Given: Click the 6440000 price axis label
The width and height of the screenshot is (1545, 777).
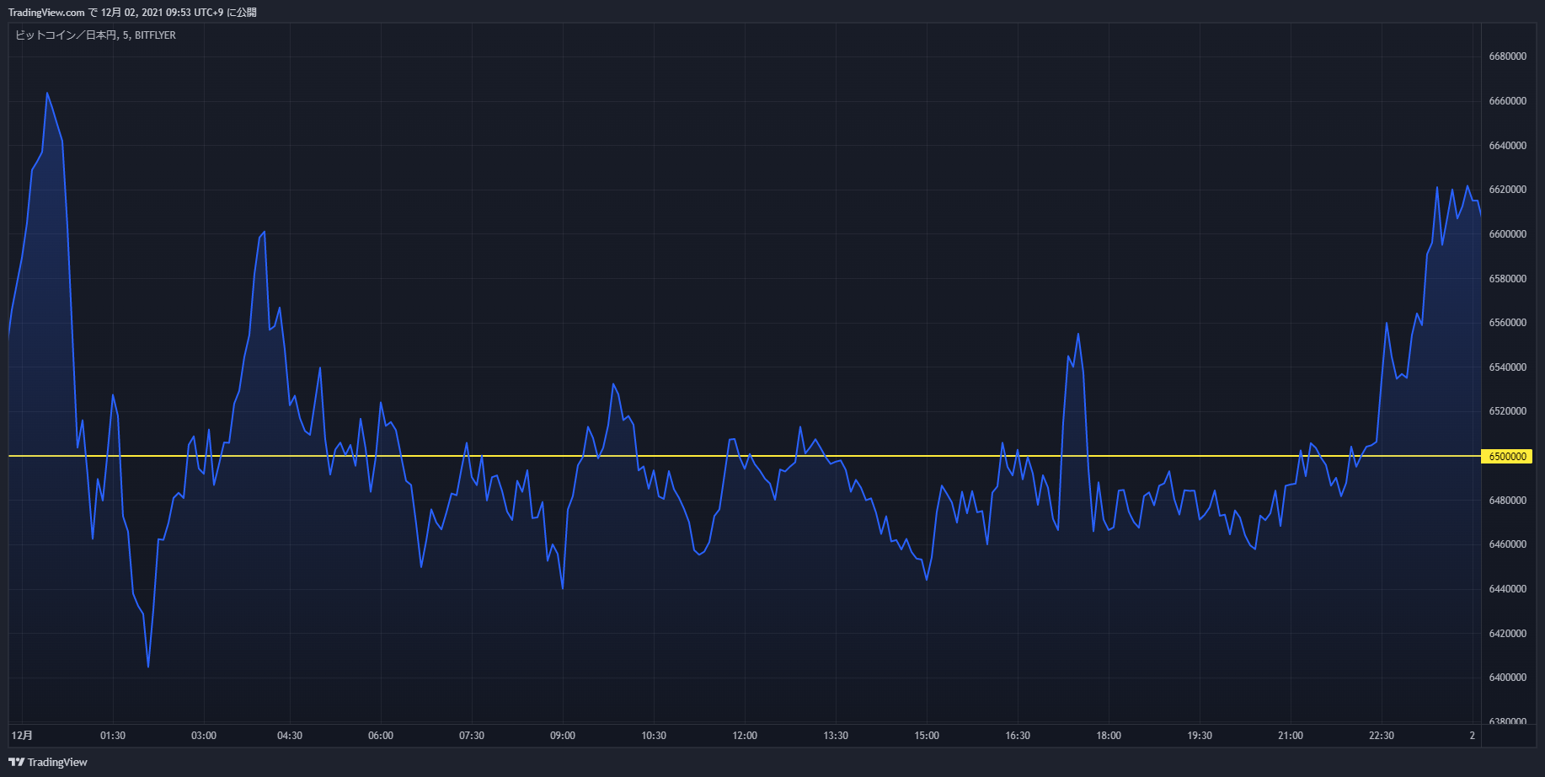Looking at the screenshot, I should (x=1507, y=589).
